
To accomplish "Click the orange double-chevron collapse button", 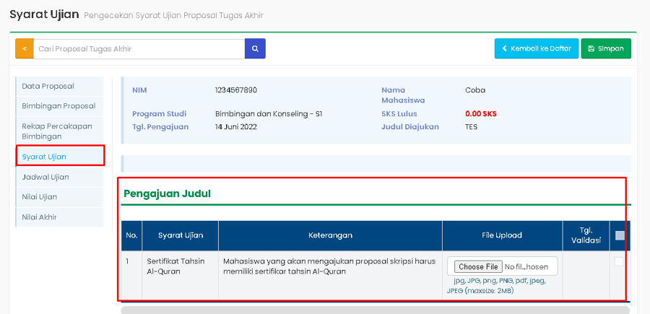I will 25,48.
